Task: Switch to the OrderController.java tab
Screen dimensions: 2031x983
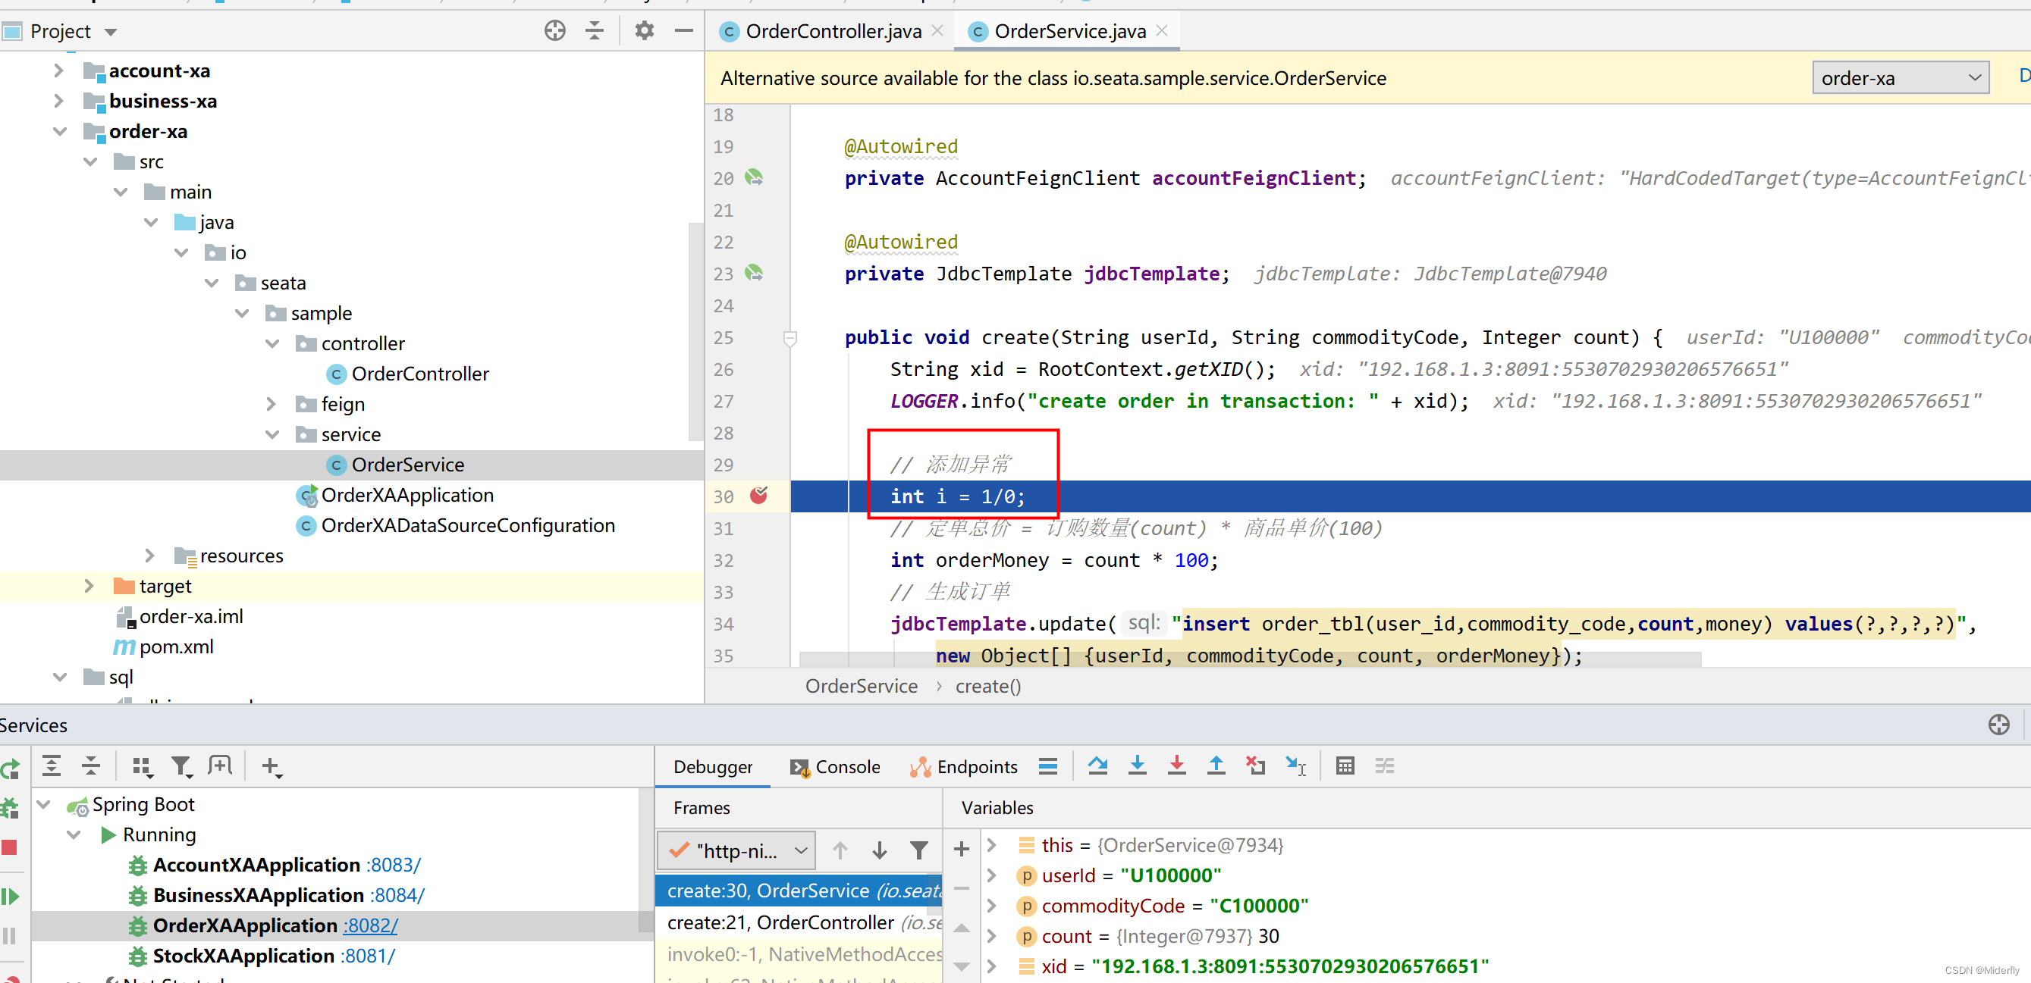Action: click(833, 31)
